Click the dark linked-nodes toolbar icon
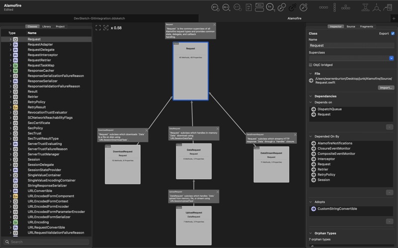The image size is (398, 248). [x=293, y=7]
